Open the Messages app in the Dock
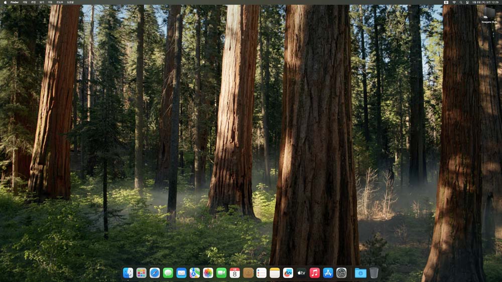Screen dimensions: 502x282 [168, 273]
